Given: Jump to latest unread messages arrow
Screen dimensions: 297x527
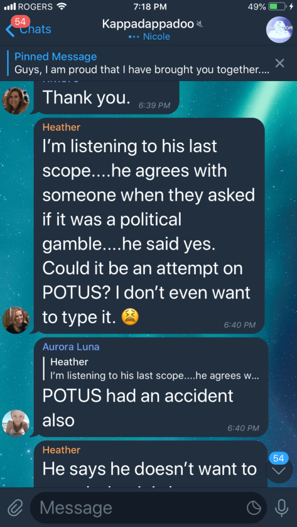Looking at the screenshot, I should point(279,470).
